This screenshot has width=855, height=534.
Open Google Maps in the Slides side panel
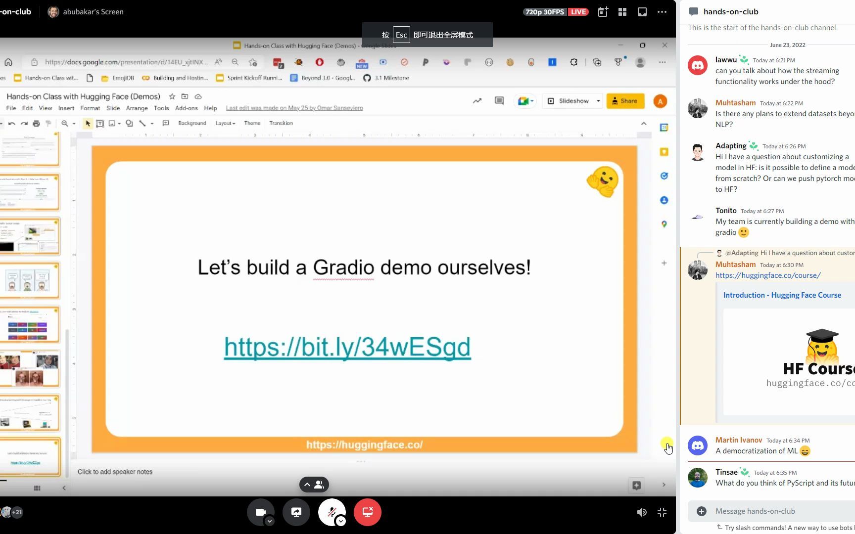pyautogui.click(x=664, y=224)
